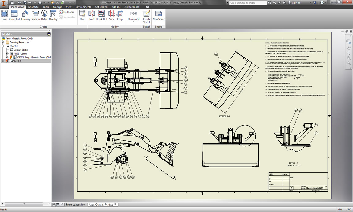353x212 pixels.
Task: Switch to Front Loader.iam document tab
Action: coord(75,204)
